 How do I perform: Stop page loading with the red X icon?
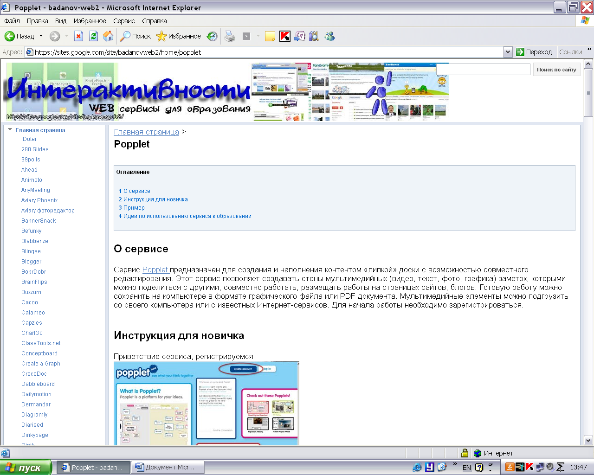78,36
